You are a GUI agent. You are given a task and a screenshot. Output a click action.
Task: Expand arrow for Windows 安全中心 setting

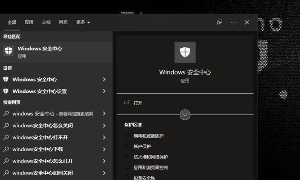click(x=104, y=79)
